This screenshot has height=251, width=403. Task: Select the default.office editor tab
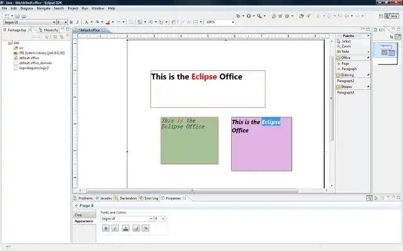(89, 30)
